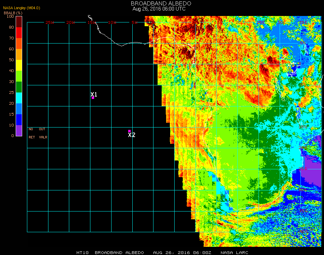This screenshot has height=255, width=324.
Task: Click the '5N' latitude label
Action: click(x=303, y=43)
